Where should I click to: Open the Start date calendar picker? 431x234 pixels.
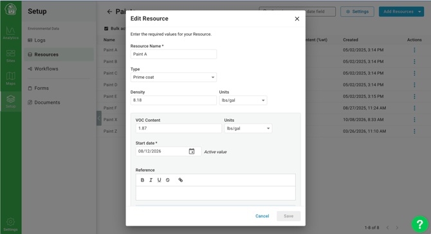192,151
